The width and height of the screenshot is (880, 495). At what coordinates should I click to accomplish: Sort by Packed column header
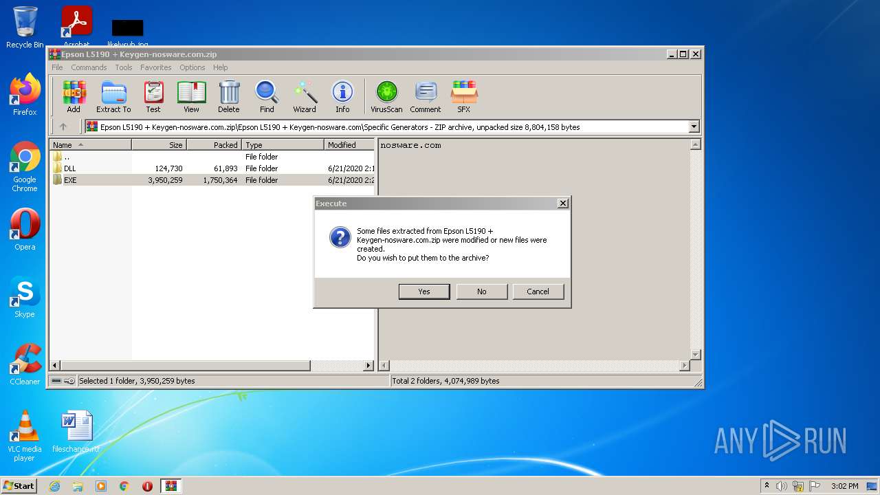(x=214, y=145)
